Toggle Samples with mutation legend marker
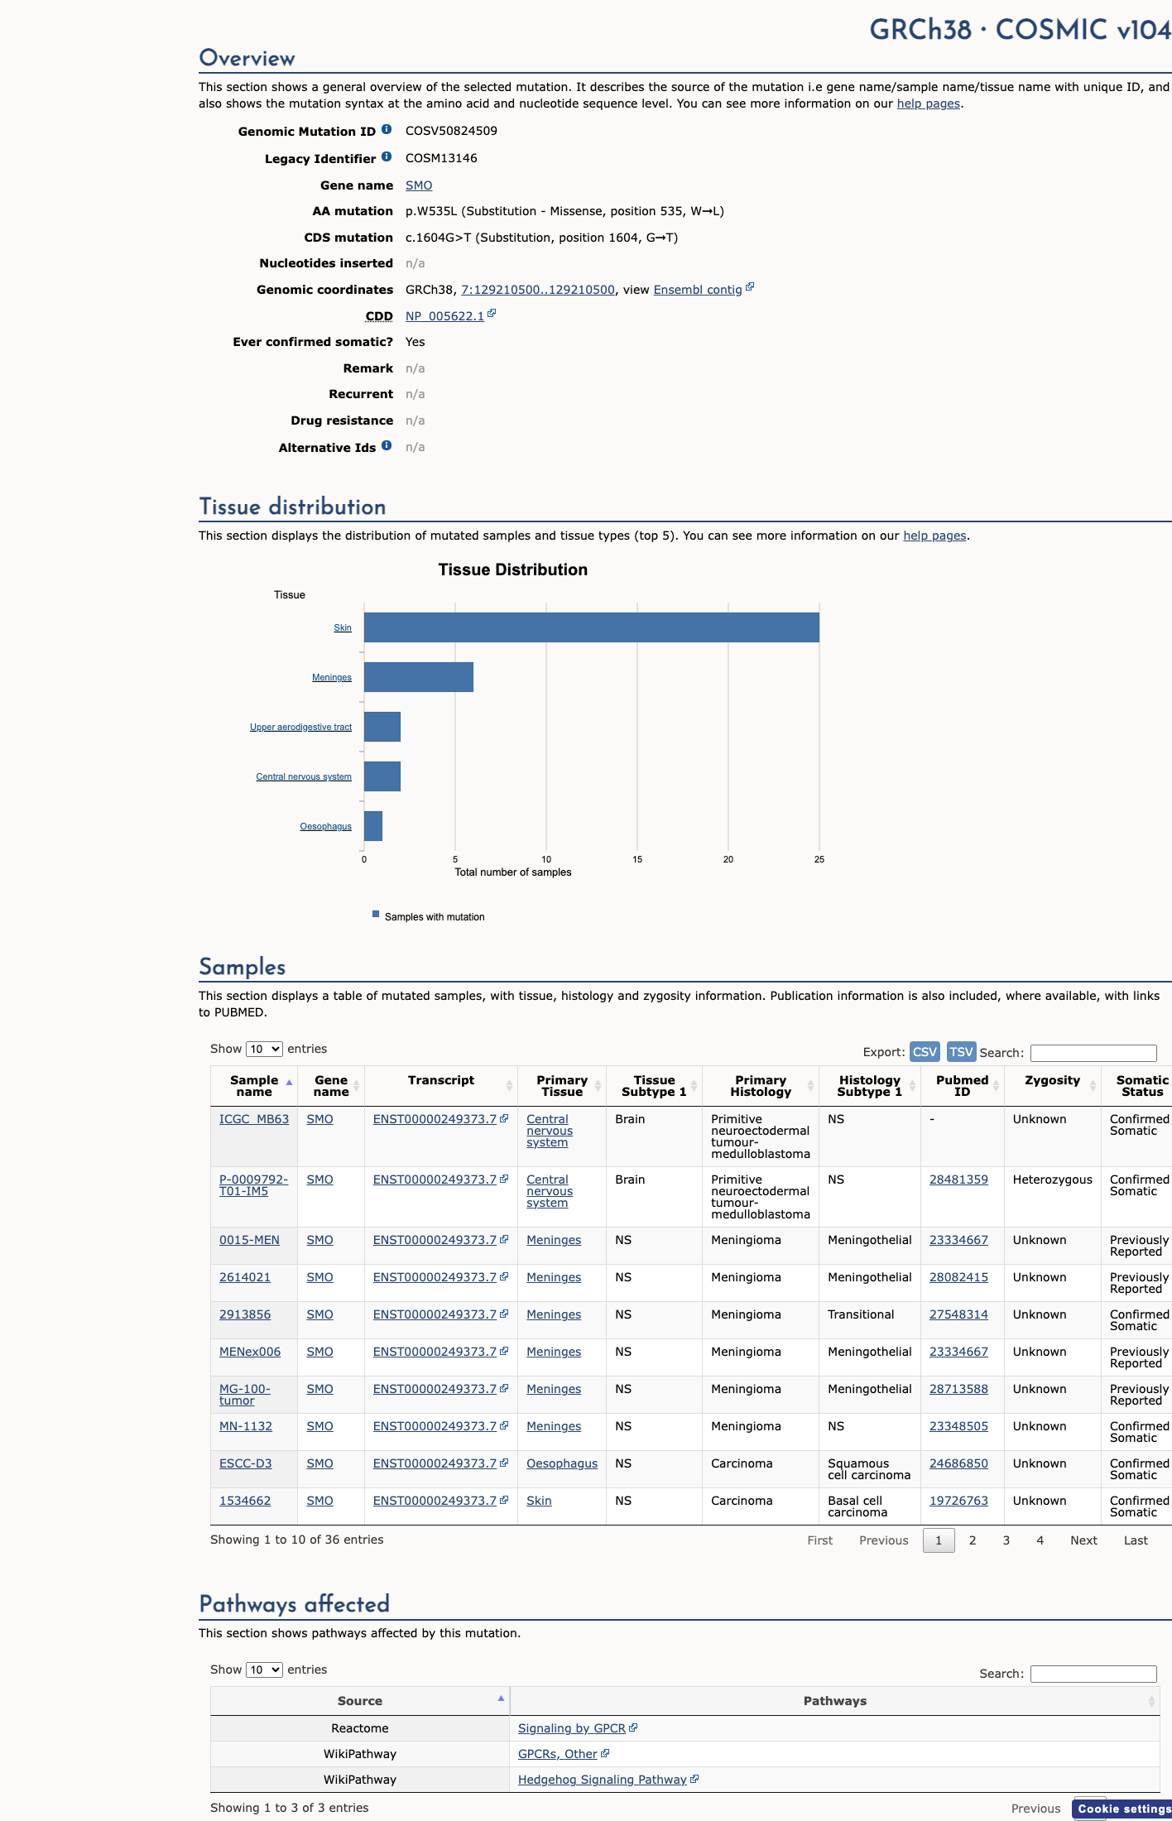Screen dimensions: 1172x1821 pyautogui.click(x=376, y=915)
